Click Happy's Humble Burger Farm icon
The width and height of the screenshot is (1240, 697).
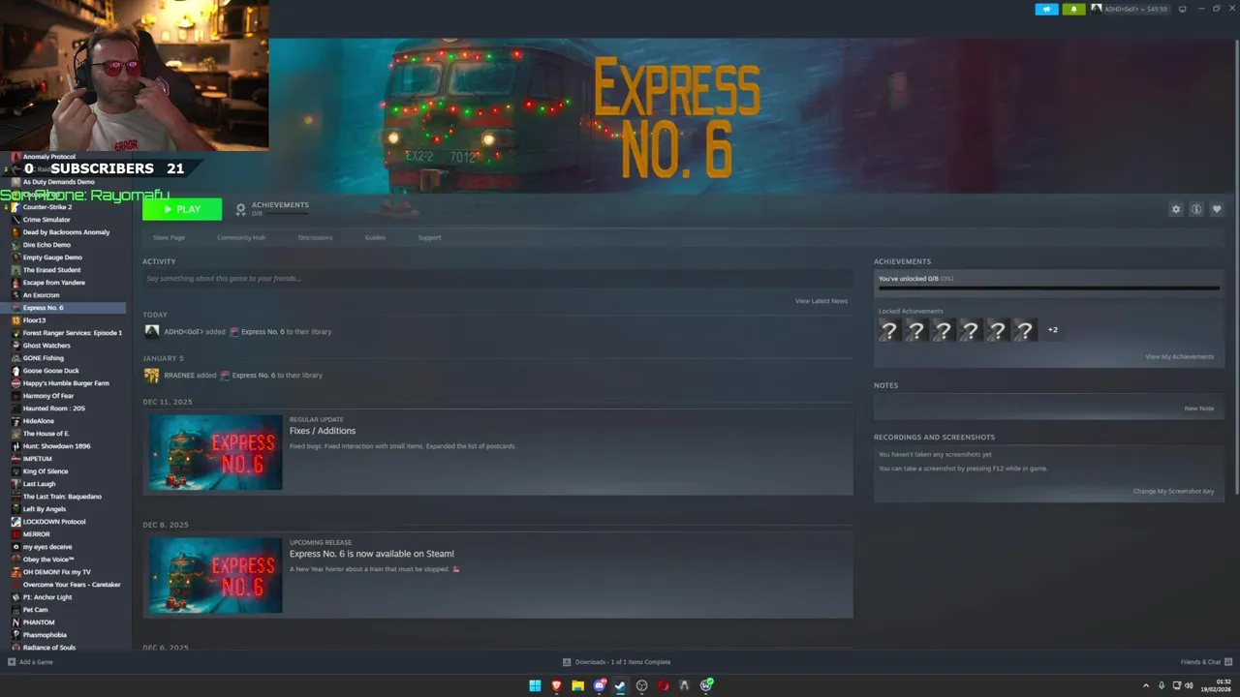tap(15, 383)
